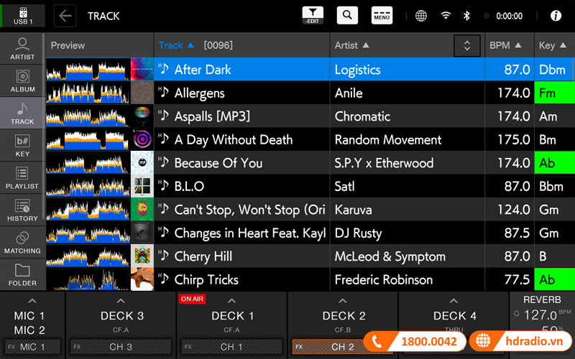Click A Day Without Death artwork
575x359 pixels.
coord(142,139)
